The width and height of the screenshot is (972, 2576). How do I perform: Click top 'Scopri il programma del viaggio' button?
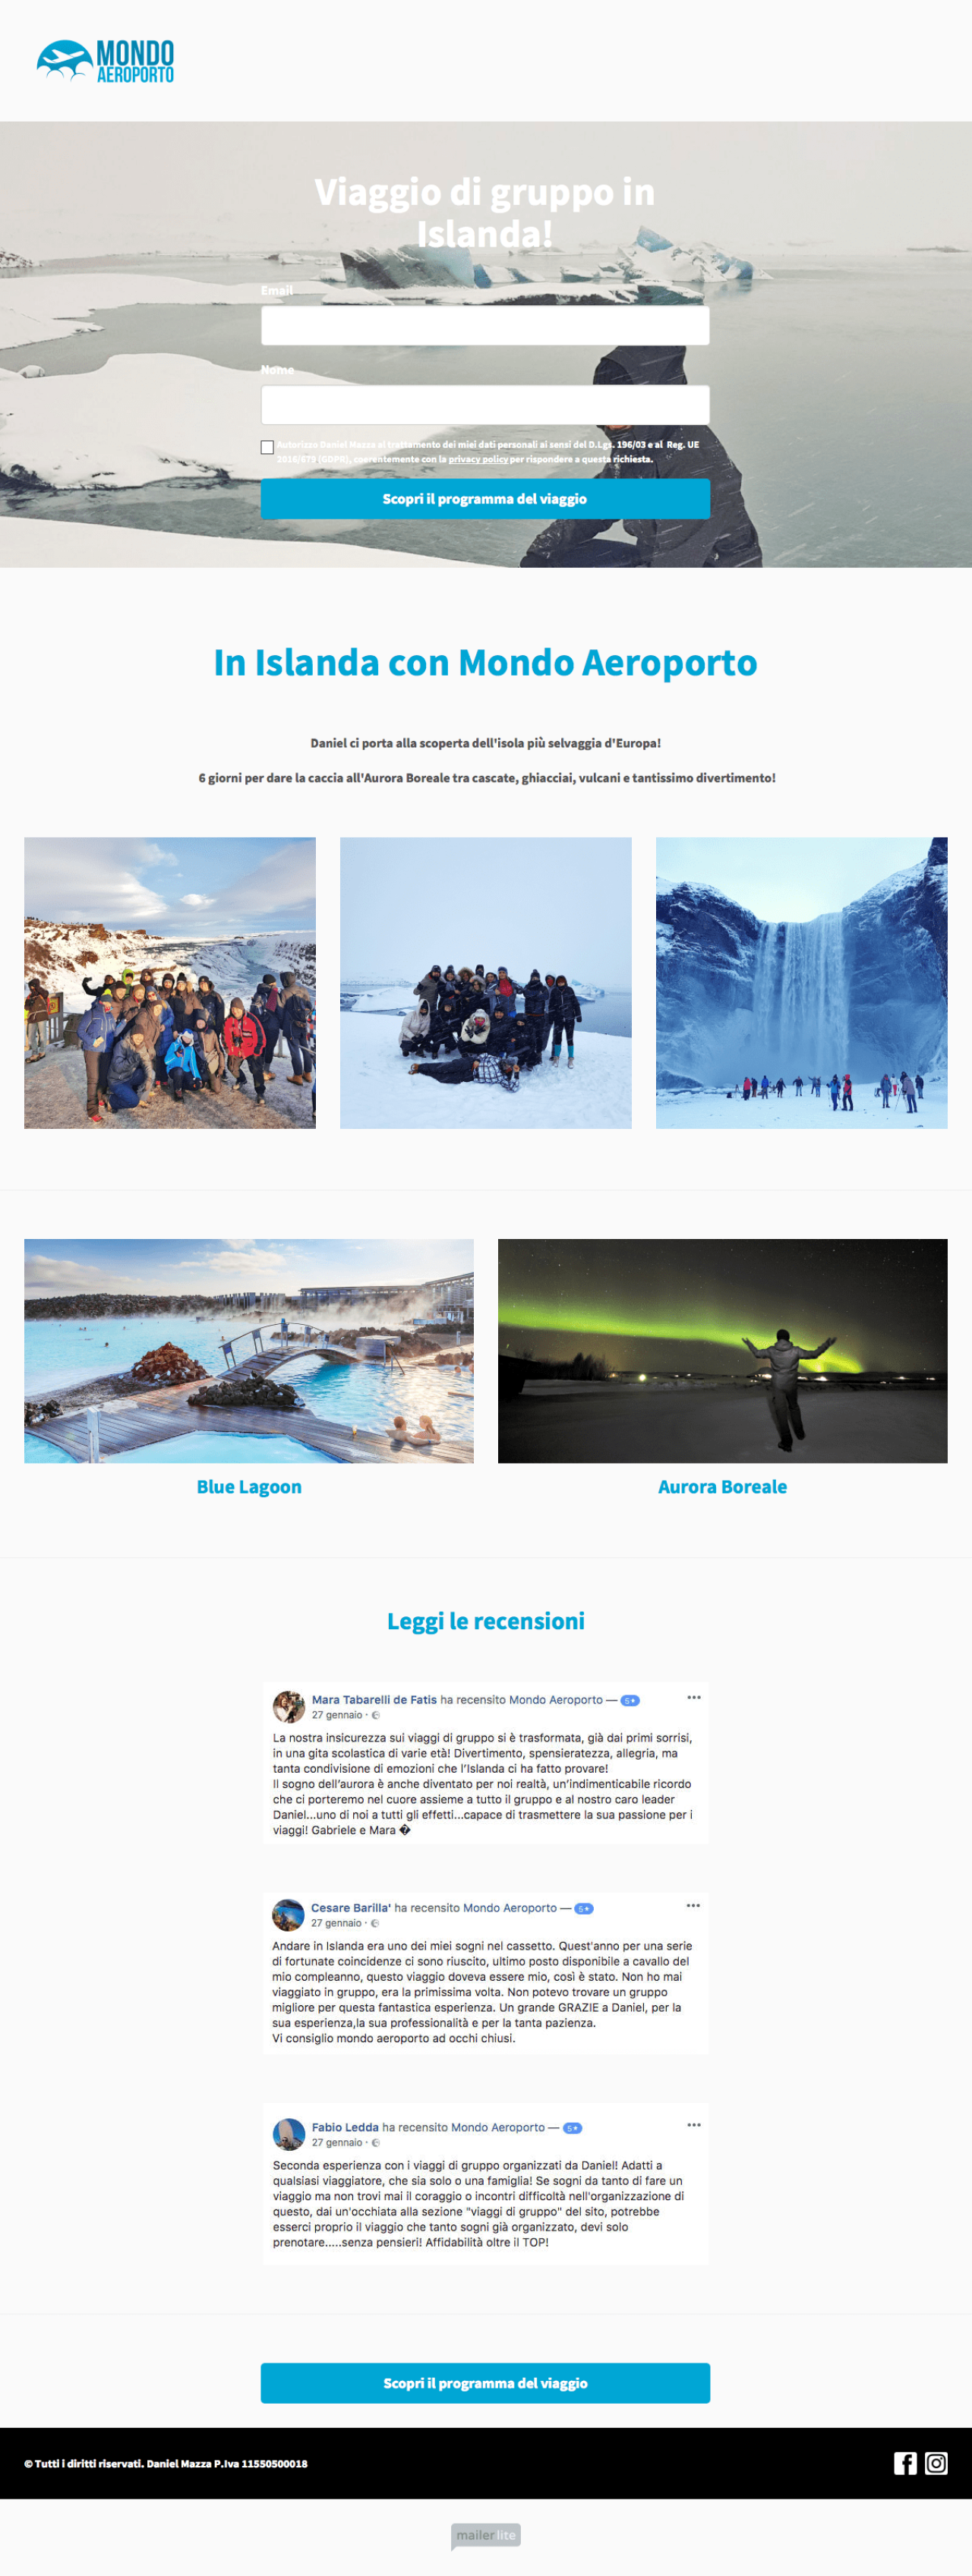point(485,499)
